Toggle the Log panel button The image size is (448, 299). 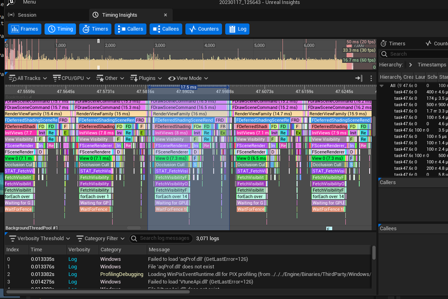[x=237, y=29]
